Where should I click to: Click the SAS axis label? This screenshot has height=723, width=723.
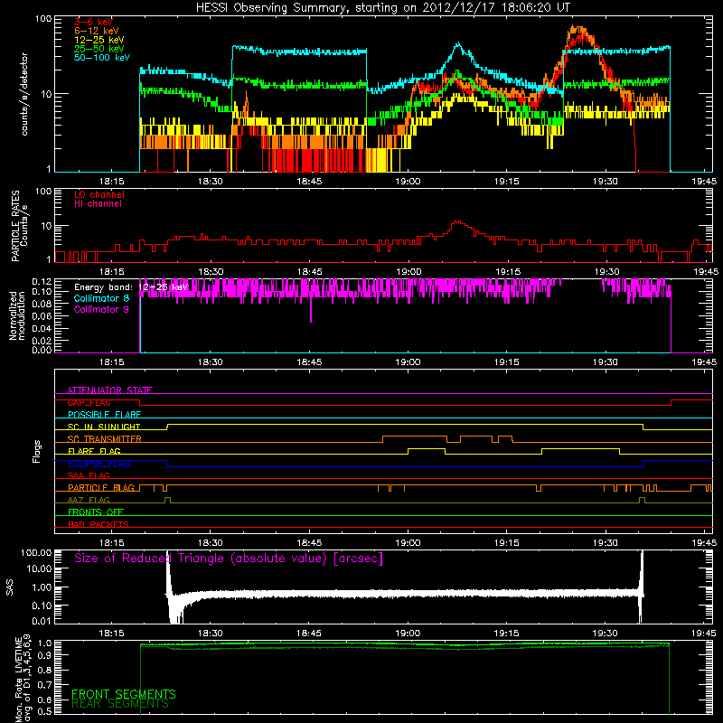[x=9, y=588]
